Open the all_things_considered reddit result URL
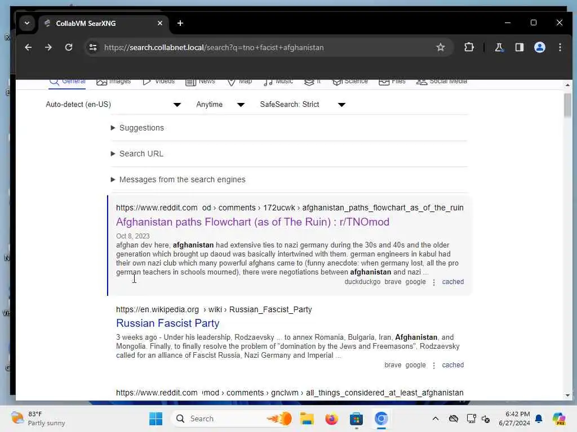 click(290, 393)
